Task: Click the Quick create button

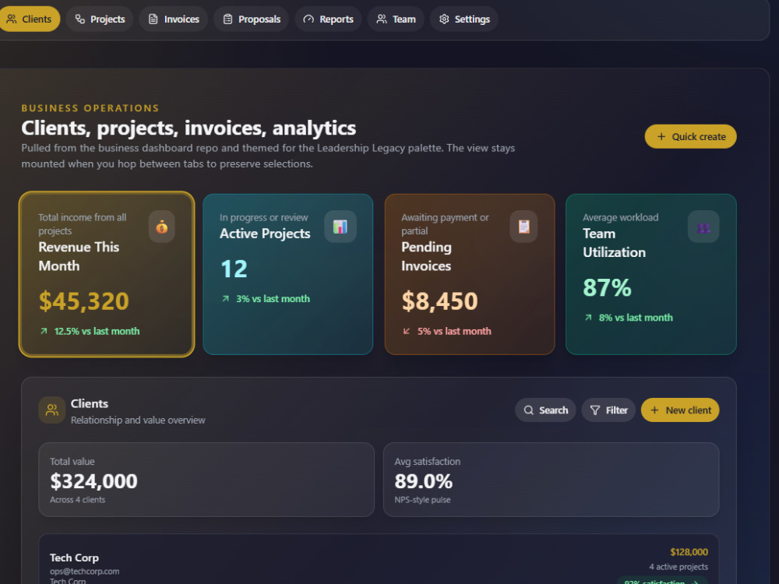Action: pos(690,136)
